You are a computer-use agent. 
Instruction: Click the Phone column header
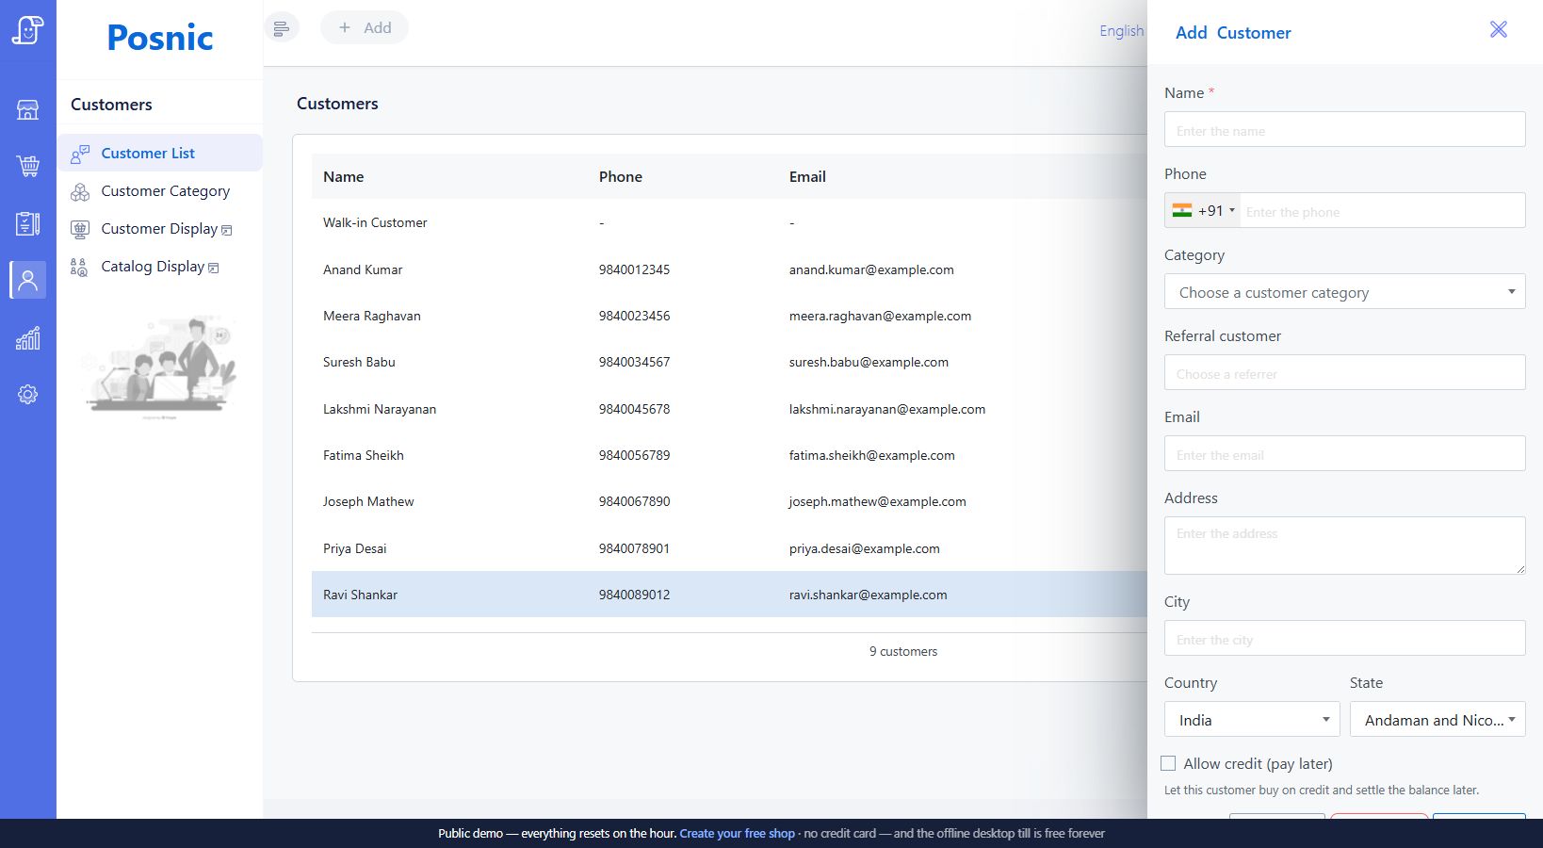pyautogui.click(x=620, y=177)
